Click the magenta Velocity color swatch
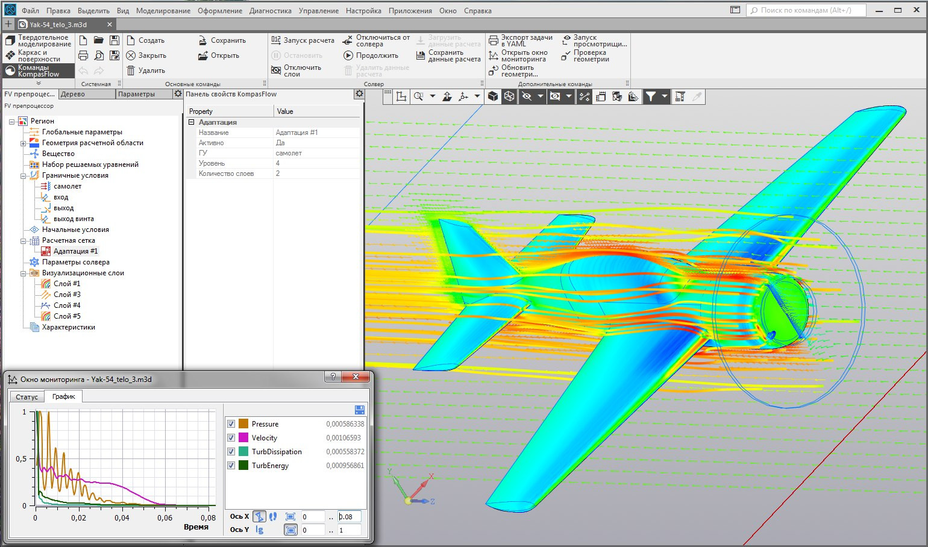928x547 pixels. 243,437
